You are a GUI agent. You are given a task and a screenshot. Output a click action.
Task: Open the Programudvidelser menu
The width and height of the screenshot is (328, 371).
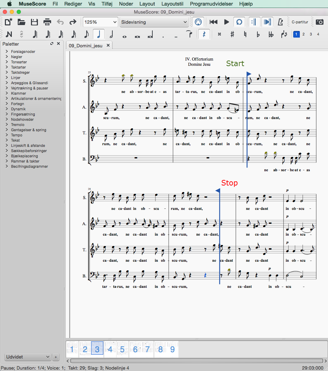[211, 4]
